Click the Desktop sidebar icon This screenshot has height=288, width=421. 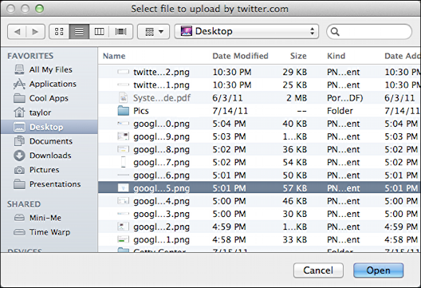click(19, 127)
